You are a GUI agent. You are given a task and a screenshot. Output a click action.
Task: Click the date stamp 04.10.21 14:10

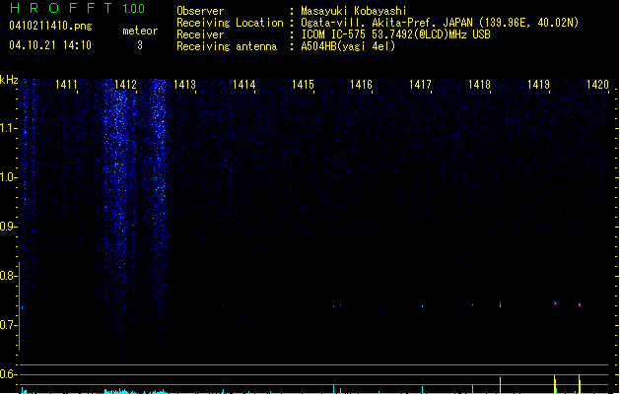[50, 45]
